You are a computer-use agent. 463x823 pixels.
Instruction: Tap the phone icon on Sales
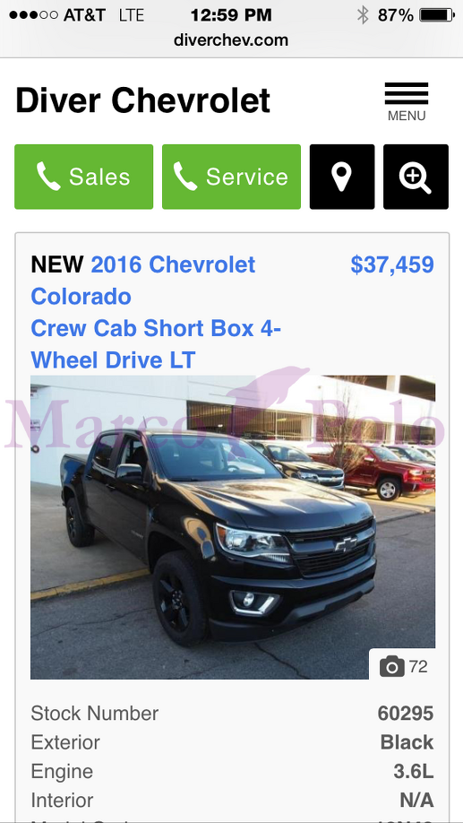48,176
